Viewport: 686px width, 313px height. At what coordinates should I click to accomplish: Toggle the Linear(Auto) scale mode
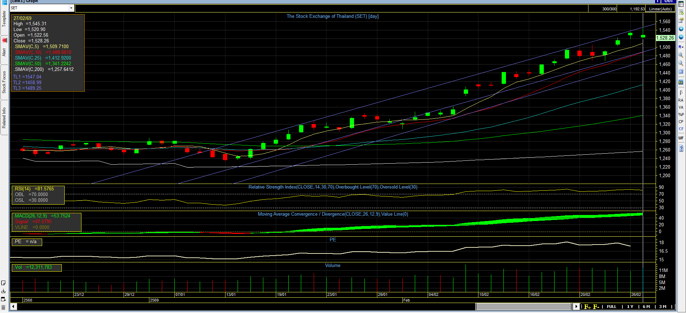660,9
